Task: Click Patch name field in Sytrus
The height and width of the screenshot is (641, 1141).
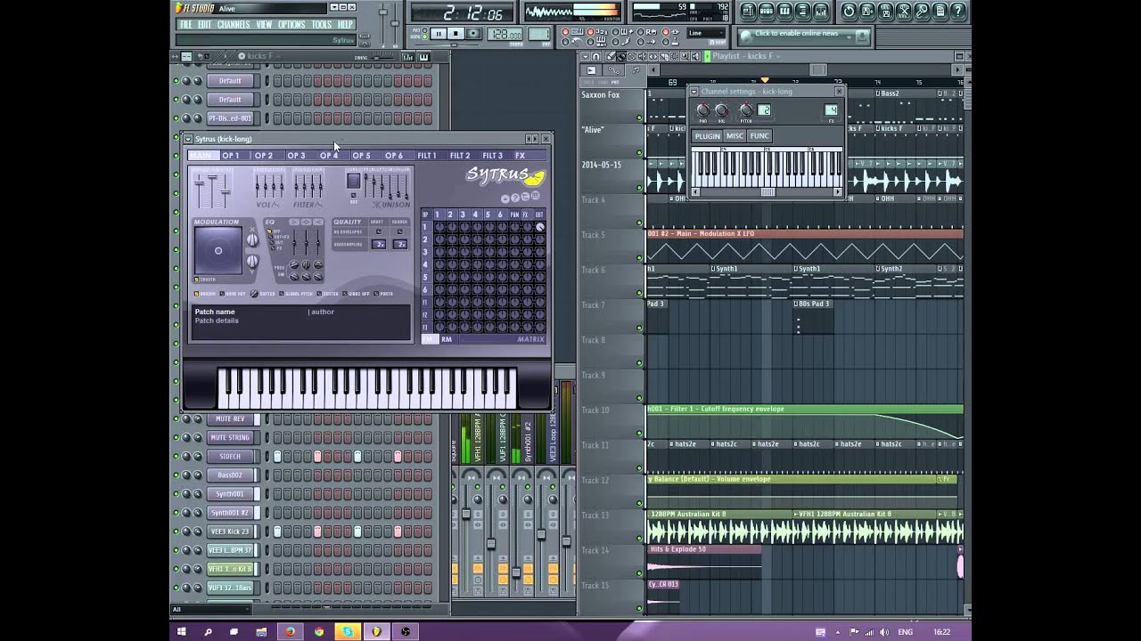Action: (215, 312)
